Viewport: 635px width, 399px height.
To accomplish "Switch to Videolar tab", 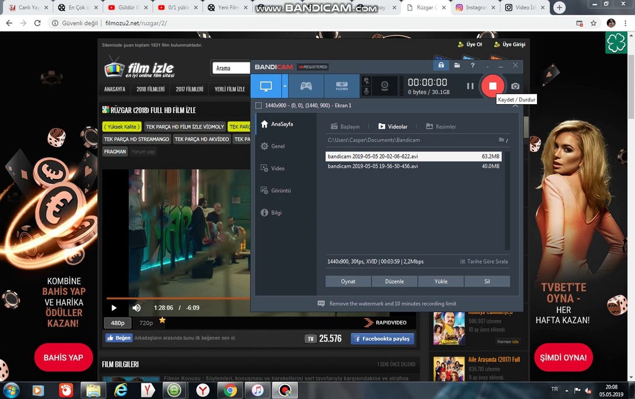I will (393, 126).
